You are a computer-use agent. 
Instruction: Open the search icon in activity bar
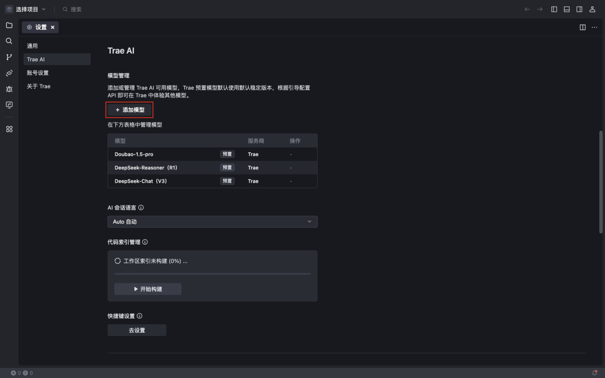pos(9,41)
